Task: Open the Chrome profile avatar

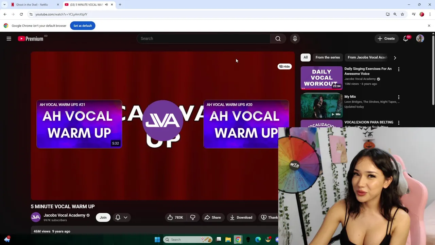Action: 422,14
